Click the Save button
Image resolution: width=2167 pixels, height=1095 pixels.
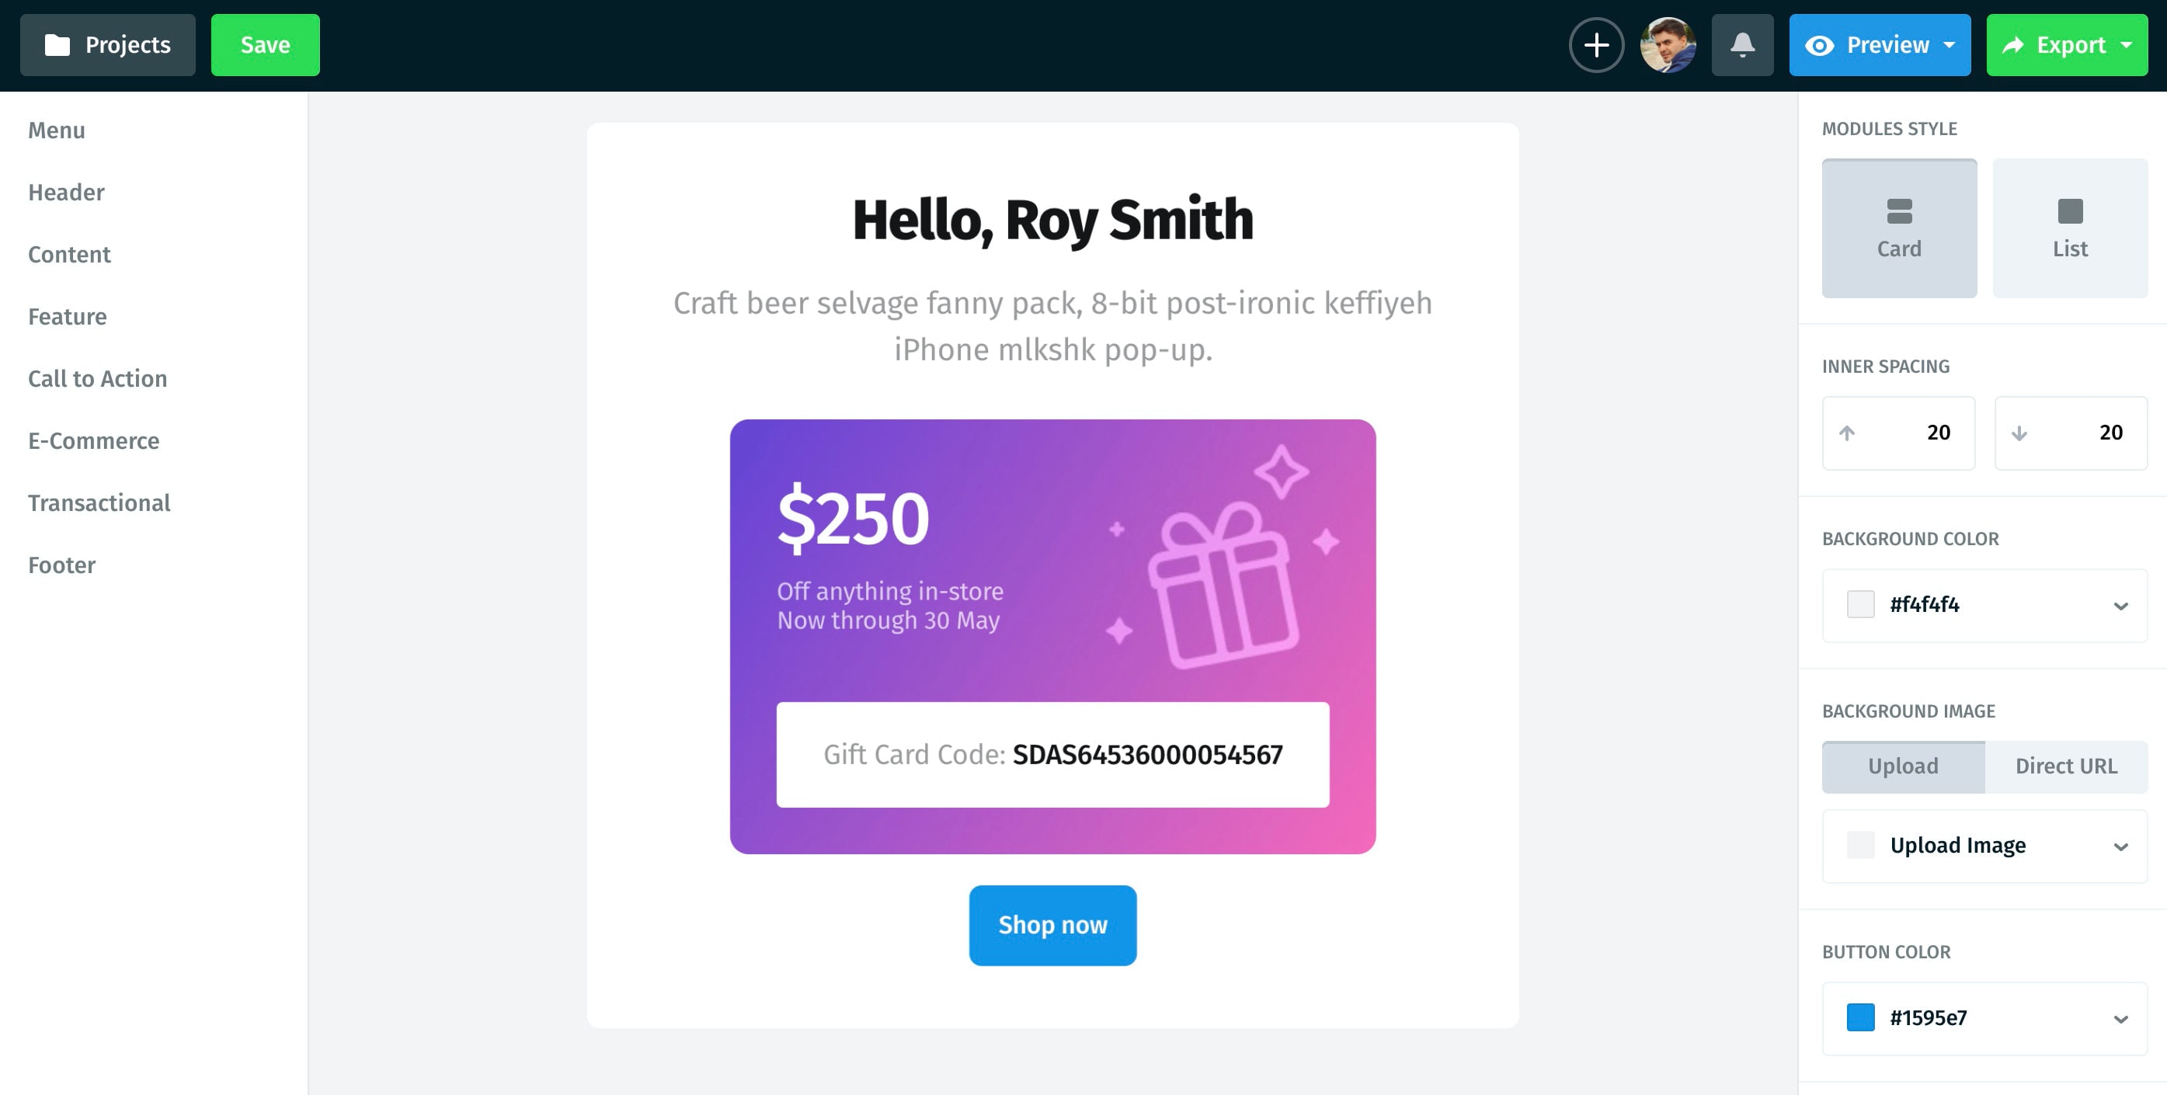[x=266, y=43]
